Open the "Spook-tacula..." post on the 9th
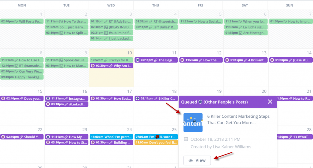 click(x=67, y=60)
